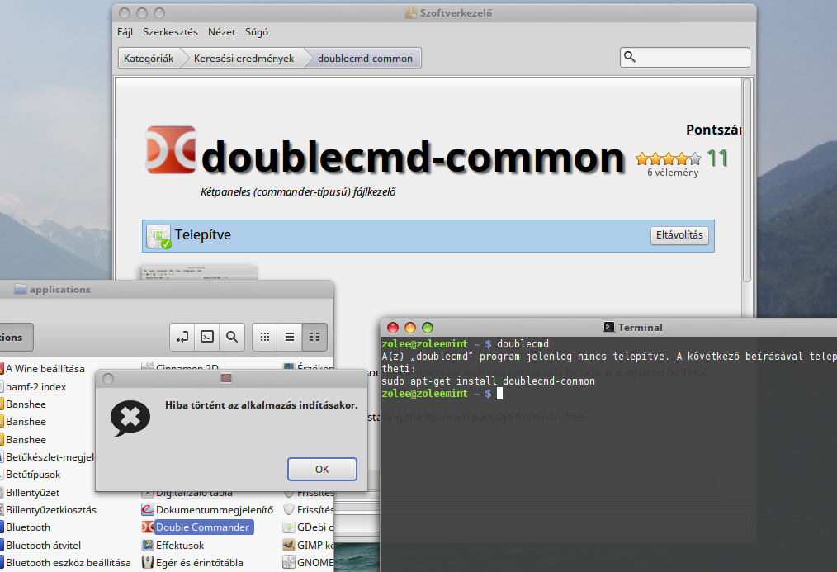Viewport: 837px width, 572px height.
Task: Click the software manager search field
Action: tap(685, 57)
